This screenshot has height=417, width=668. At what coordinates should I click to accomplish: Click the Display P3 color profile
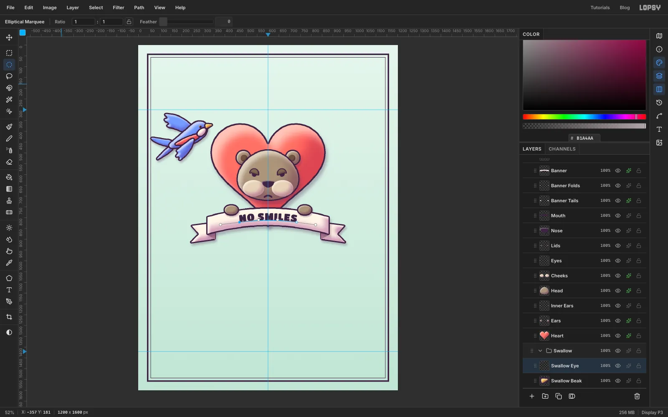pos(652,412)
